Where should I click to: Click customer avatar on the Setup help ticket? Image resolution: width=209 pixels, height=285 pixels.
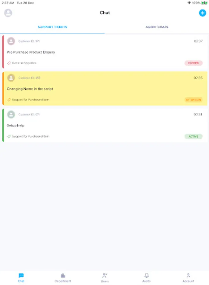point(11,114)
